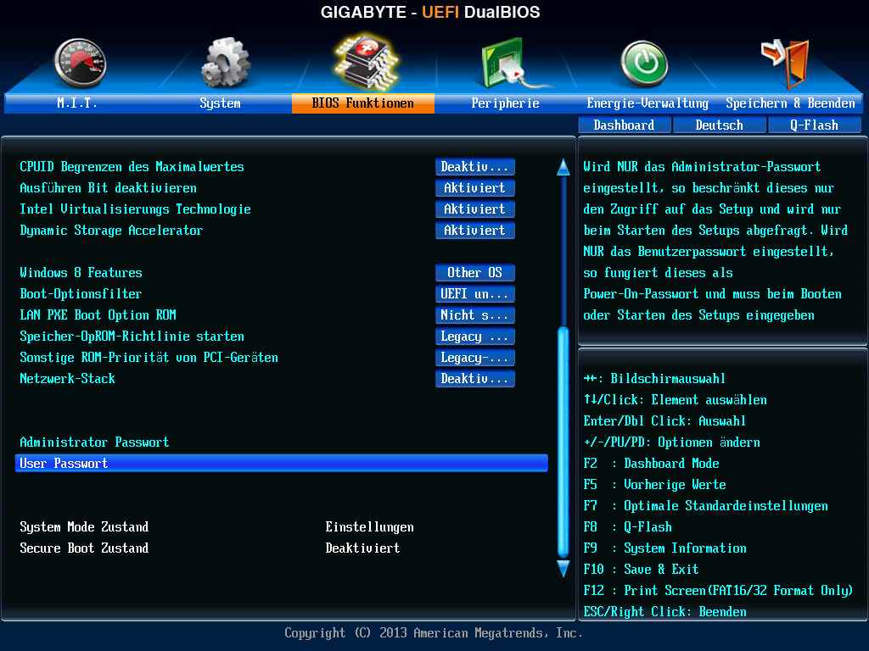Open Boot-Optionsfilter value dropdown
The height and width of the screenshot is (651, 869).
pyautogui.click(x=475, y=294)
